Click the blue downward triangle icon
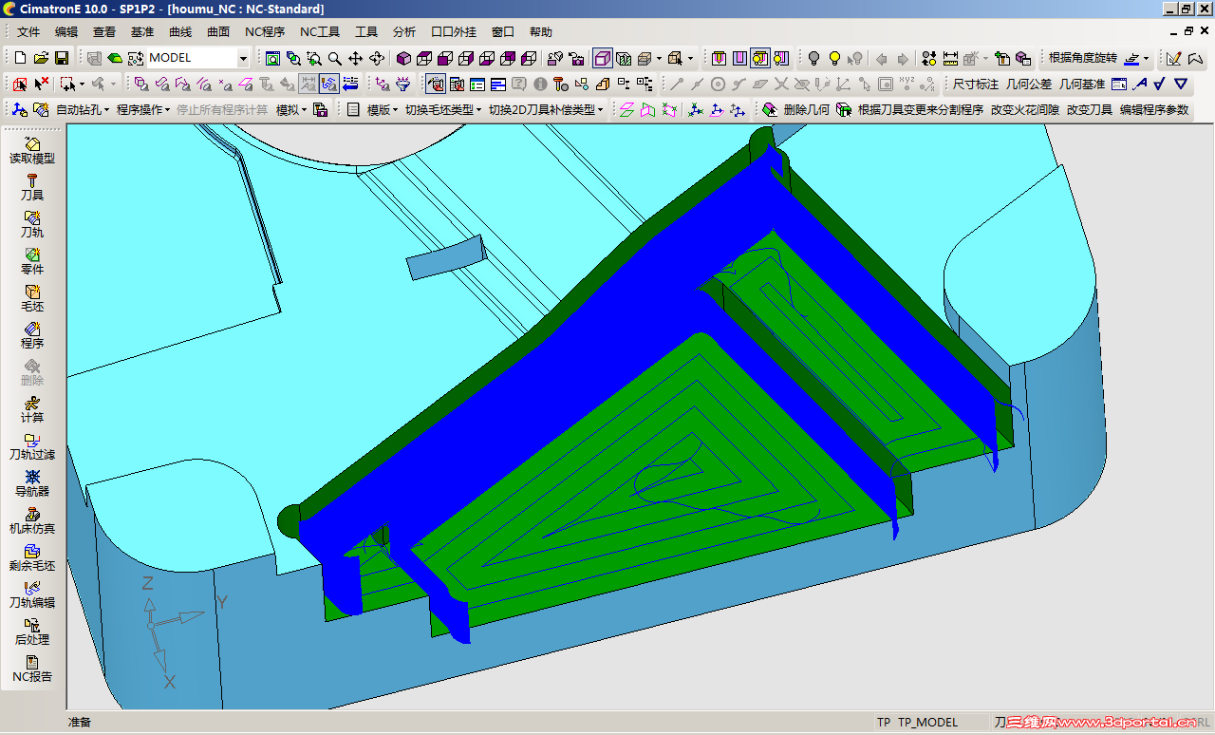This screenshot has width=1215, height=735. pos(1181,84)
